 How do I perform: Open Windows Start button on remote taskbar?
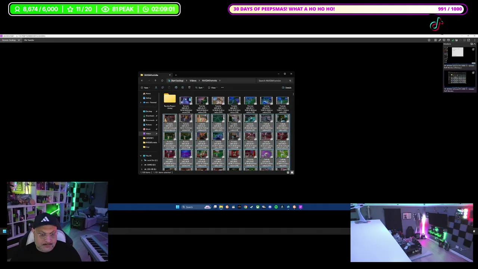(x=177, y=207)
